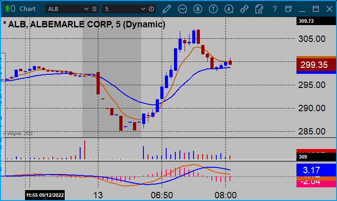Click the green symbol link icon
Viewport: 337px width, 201px height.
[8, 9]
